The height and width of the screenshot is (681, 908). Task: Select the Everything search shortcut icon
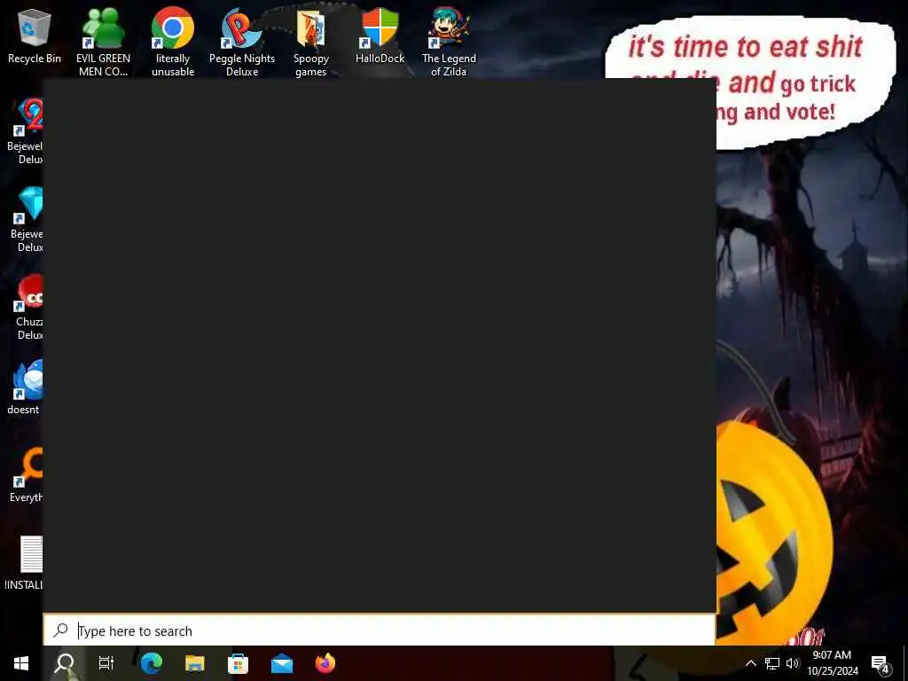[x=27, y=475]
